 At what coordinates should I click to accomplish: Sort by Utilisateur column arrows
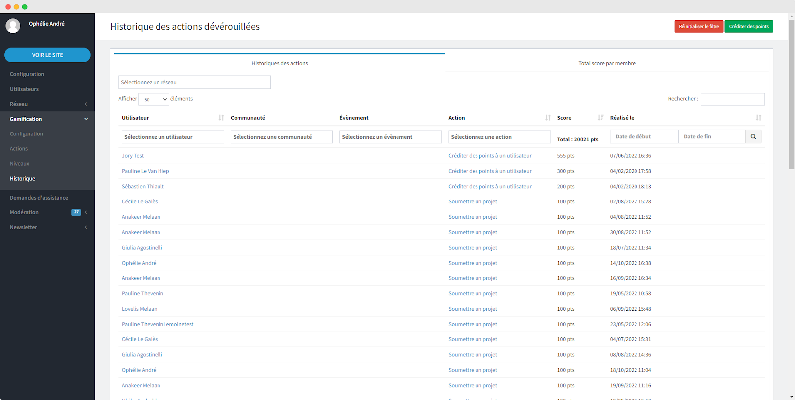pos(221,118)
